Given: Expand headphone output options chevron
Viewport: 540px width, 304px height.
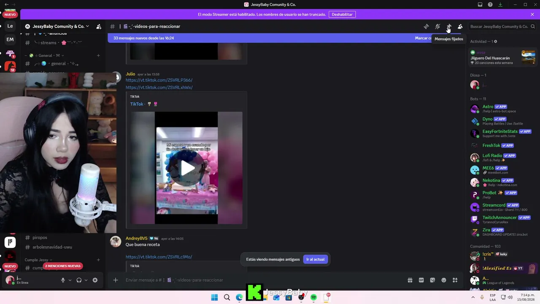Looking at the screenshot, I should point(86,280).
